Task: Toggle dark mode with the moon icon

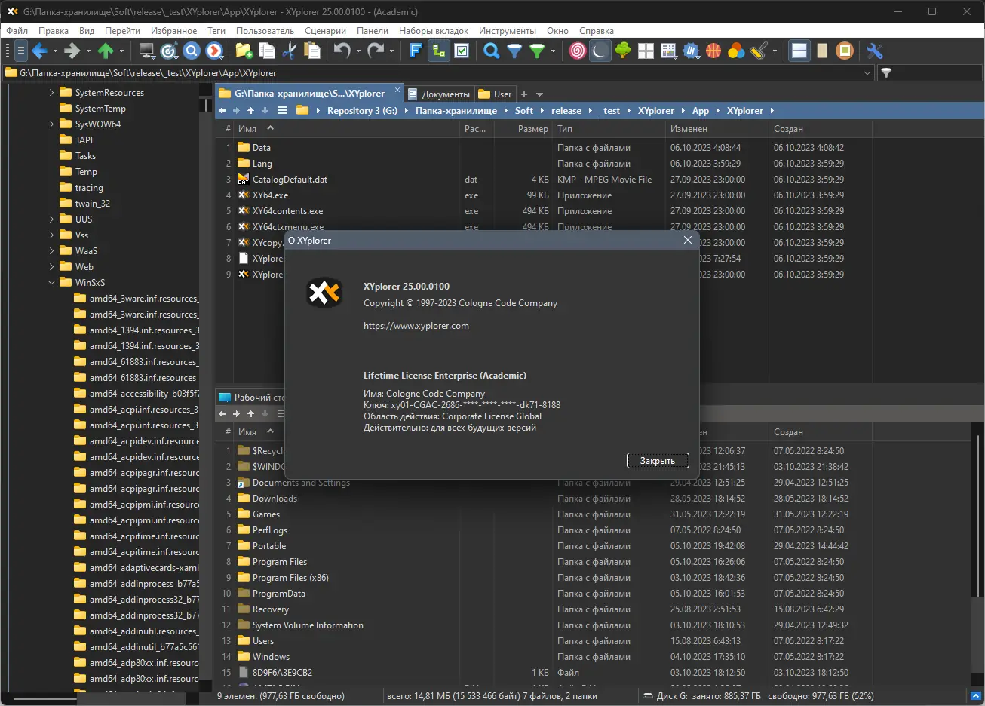Action: pyautogui.click(x=600, y=51)
